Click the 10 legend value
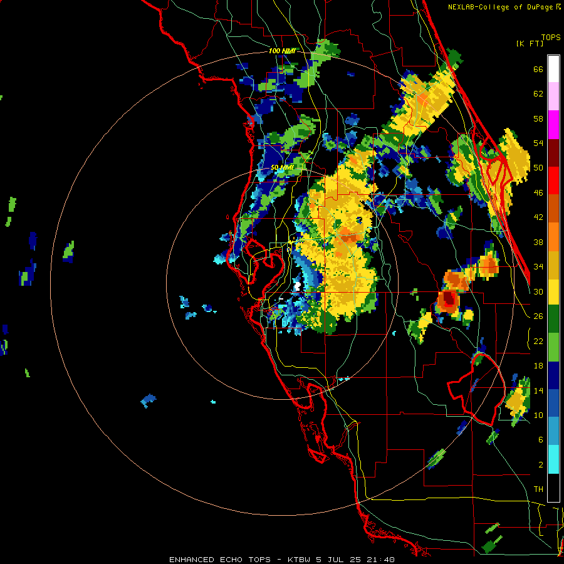The image size is (564, 564). click(538, 415)
